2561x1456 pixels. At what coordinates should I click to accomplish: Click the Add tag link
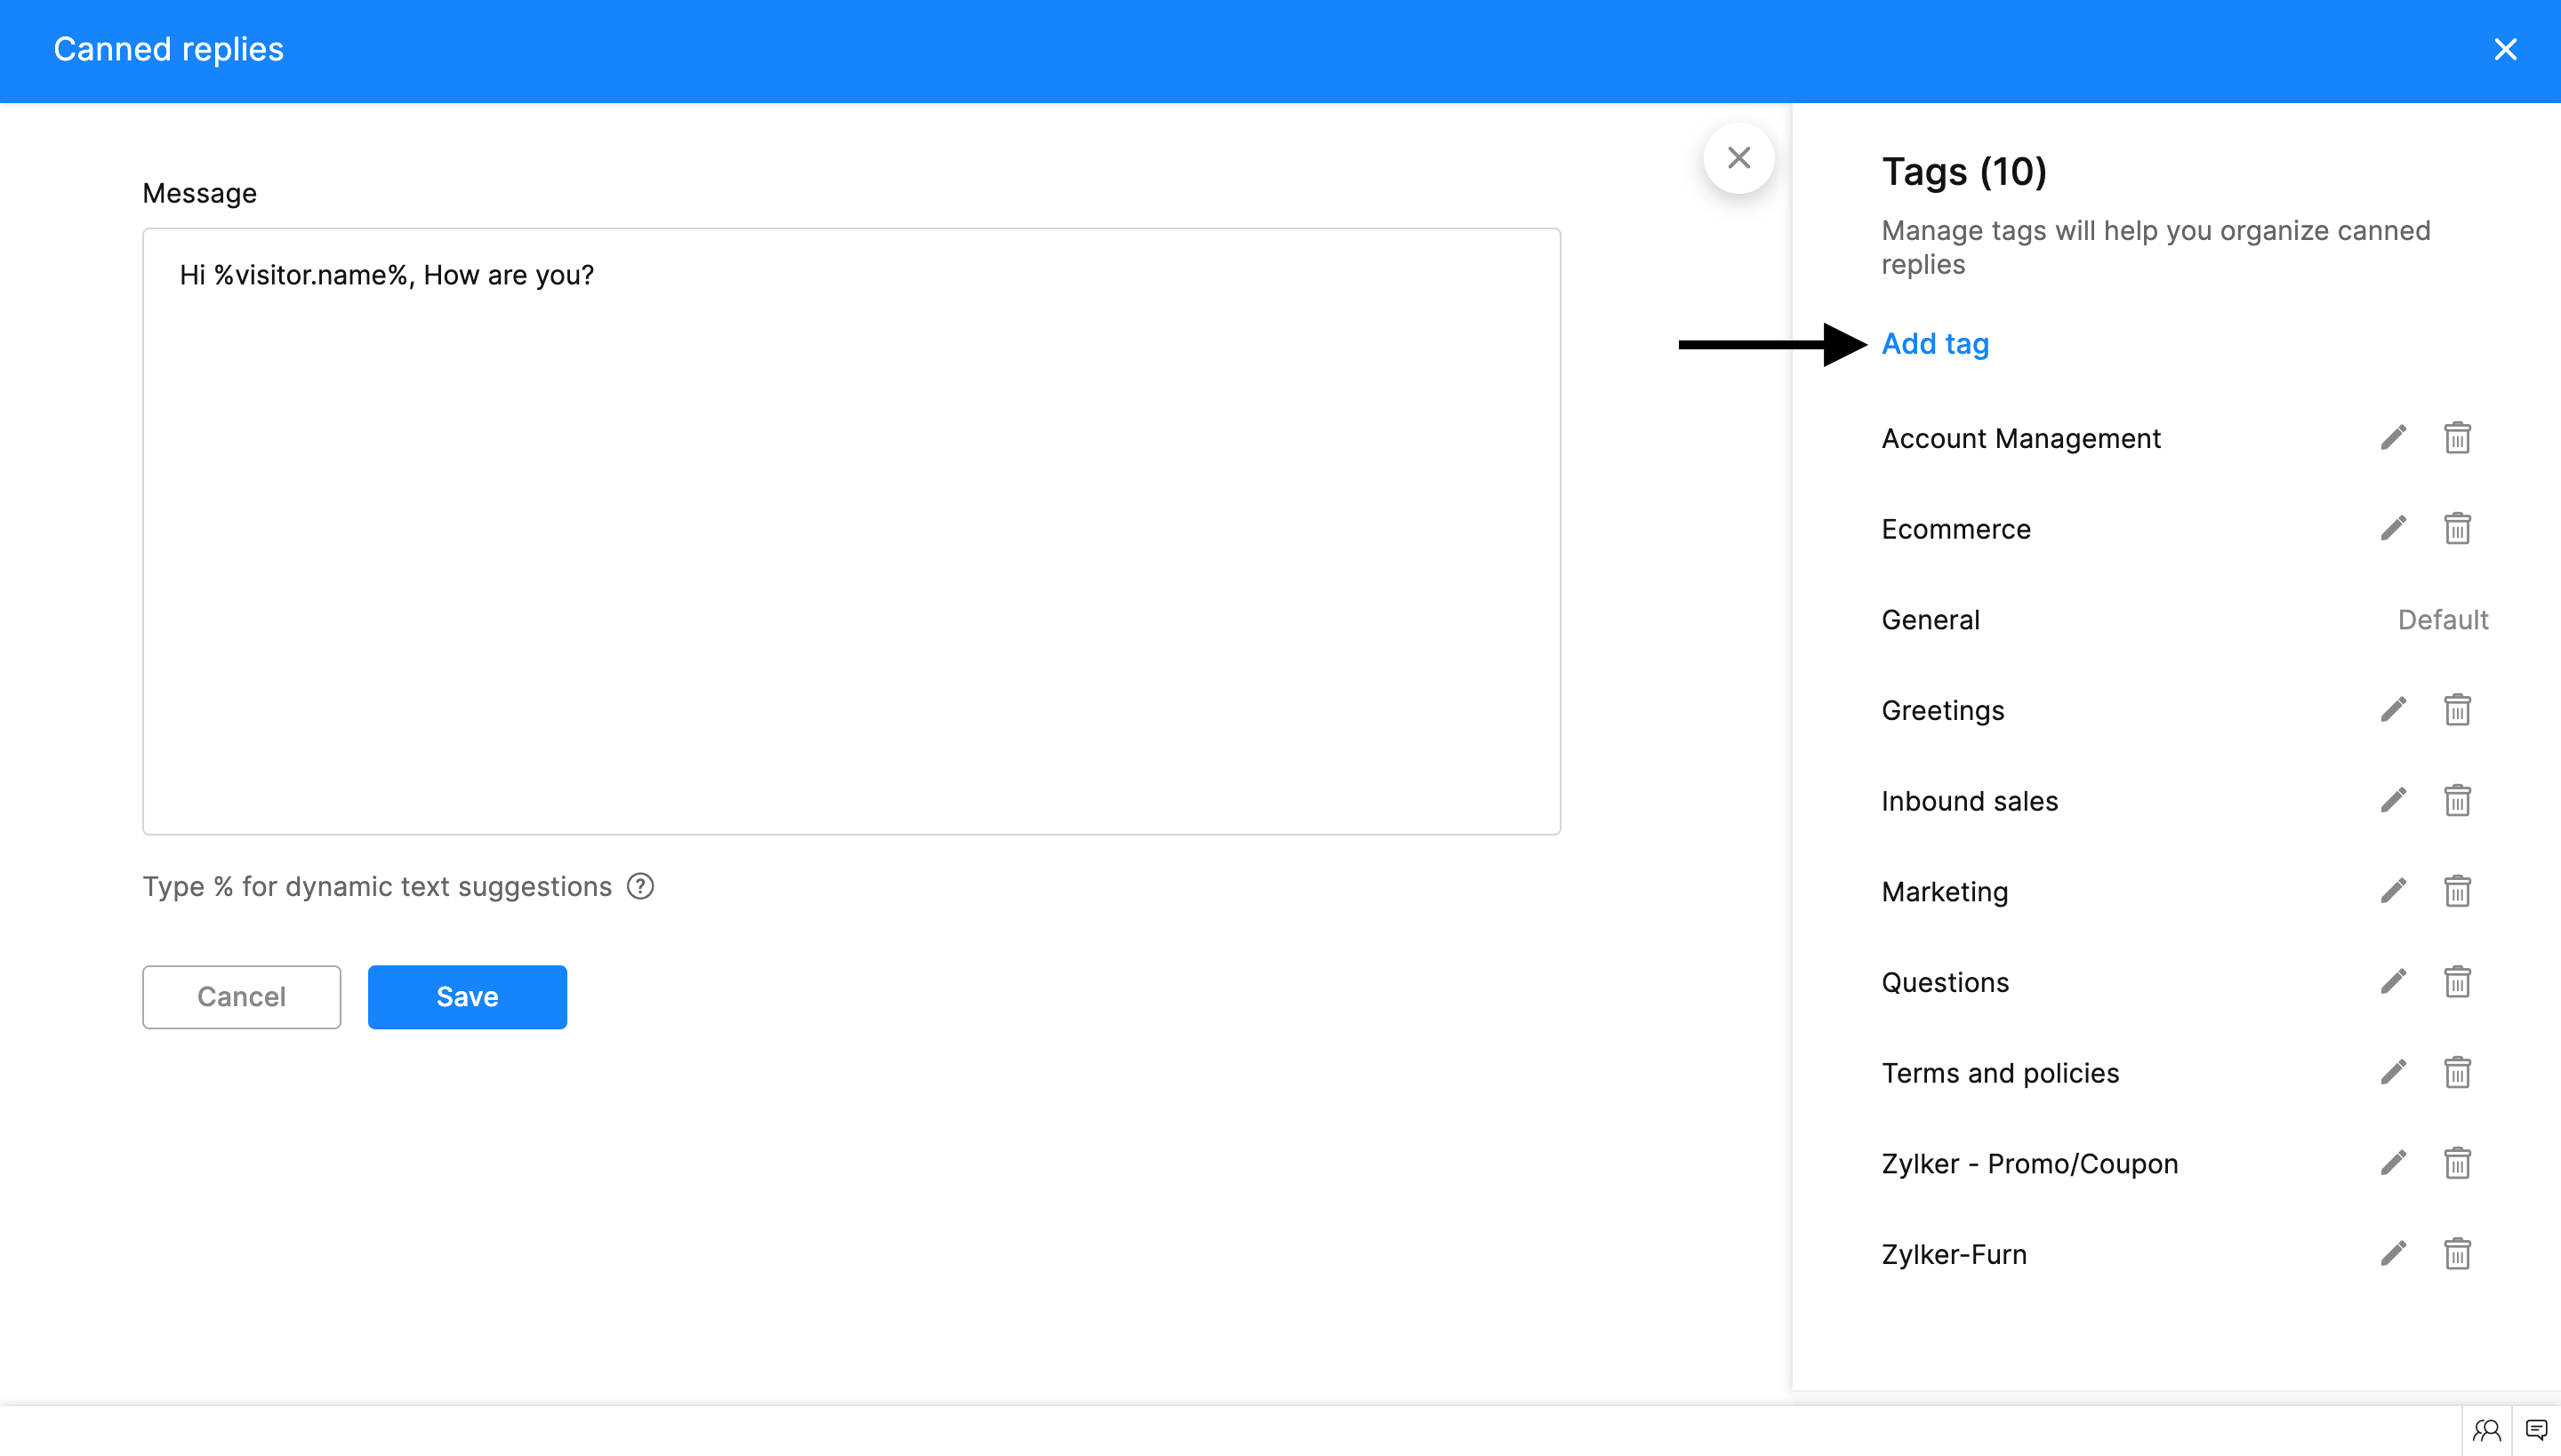coord(1935,344)
